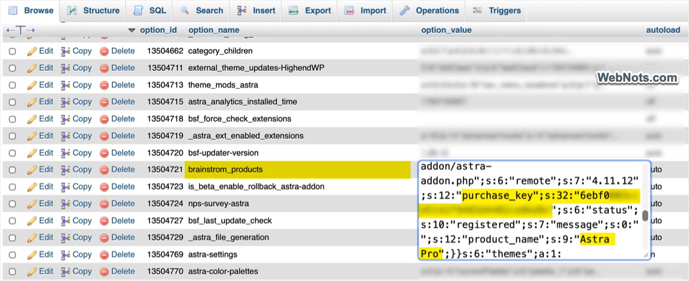Click the Edit link for _astra_file_generation
Viewport: 689px width, 281px height.
46,237
